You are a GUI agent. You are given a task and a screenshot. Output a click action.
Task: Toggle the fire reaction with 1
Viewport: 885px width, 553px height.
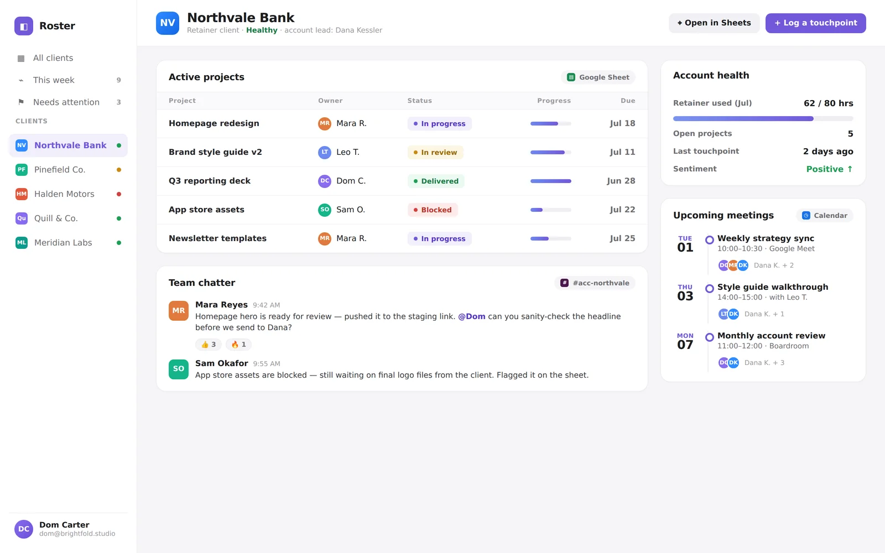coord(238,345)
